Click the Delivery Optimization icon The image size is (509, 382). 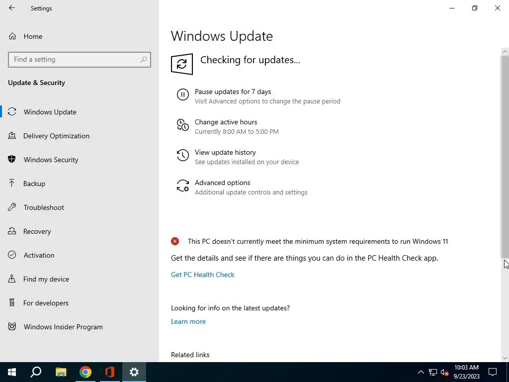[12, 136]
